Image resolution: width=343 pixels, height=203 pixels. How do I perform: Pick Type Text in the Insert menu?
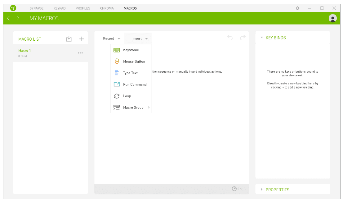[130, 73]
